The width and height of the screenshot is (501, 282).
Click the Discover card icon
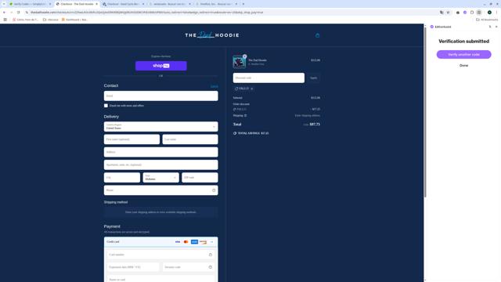pos(203,242)
